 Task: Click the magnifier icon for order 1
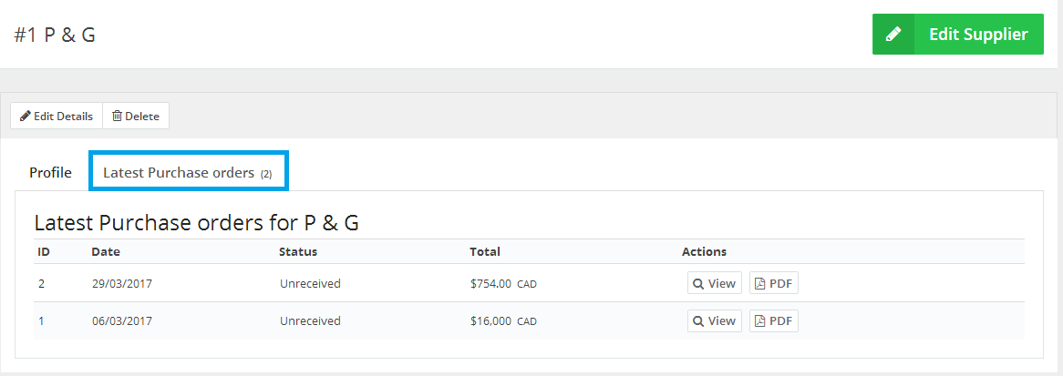point(698,321)
